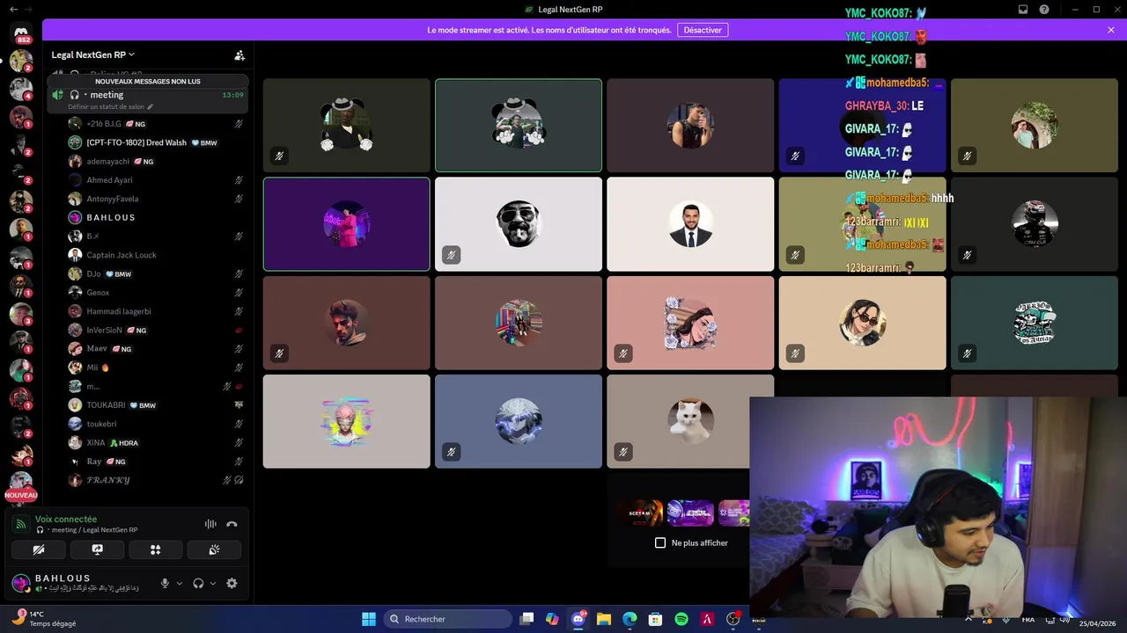The image size is (1127, 633).
Task: Select participant Ahmed Ayari
Action: point(156,180)
